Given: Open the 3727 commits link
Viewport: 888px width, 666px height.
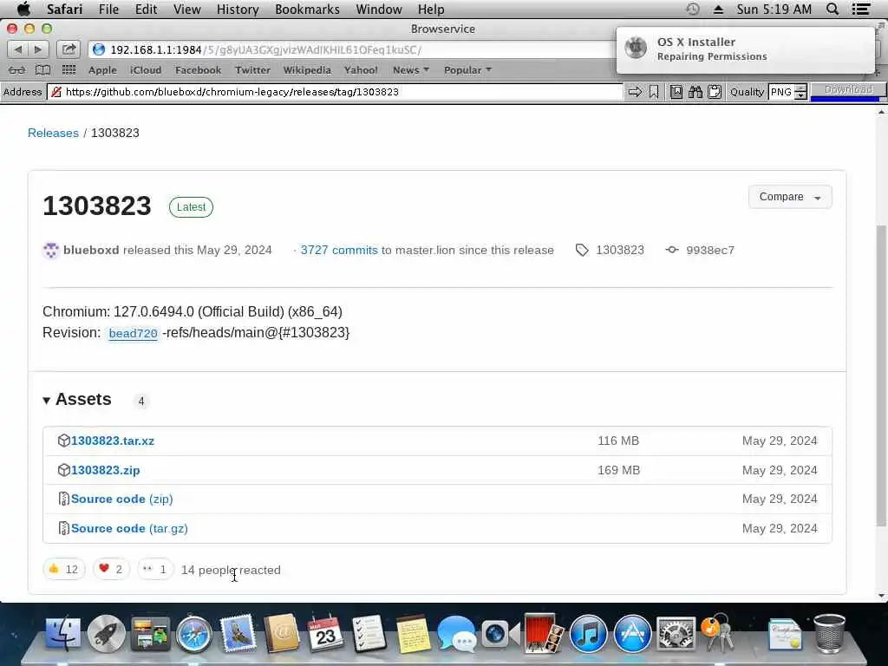Looking at the screenshot, I should [x=339, y=251].
